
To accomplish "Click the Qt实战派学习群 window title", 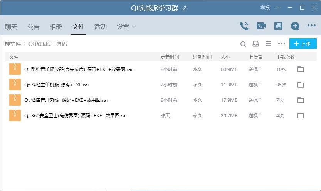I will (155, 8).
